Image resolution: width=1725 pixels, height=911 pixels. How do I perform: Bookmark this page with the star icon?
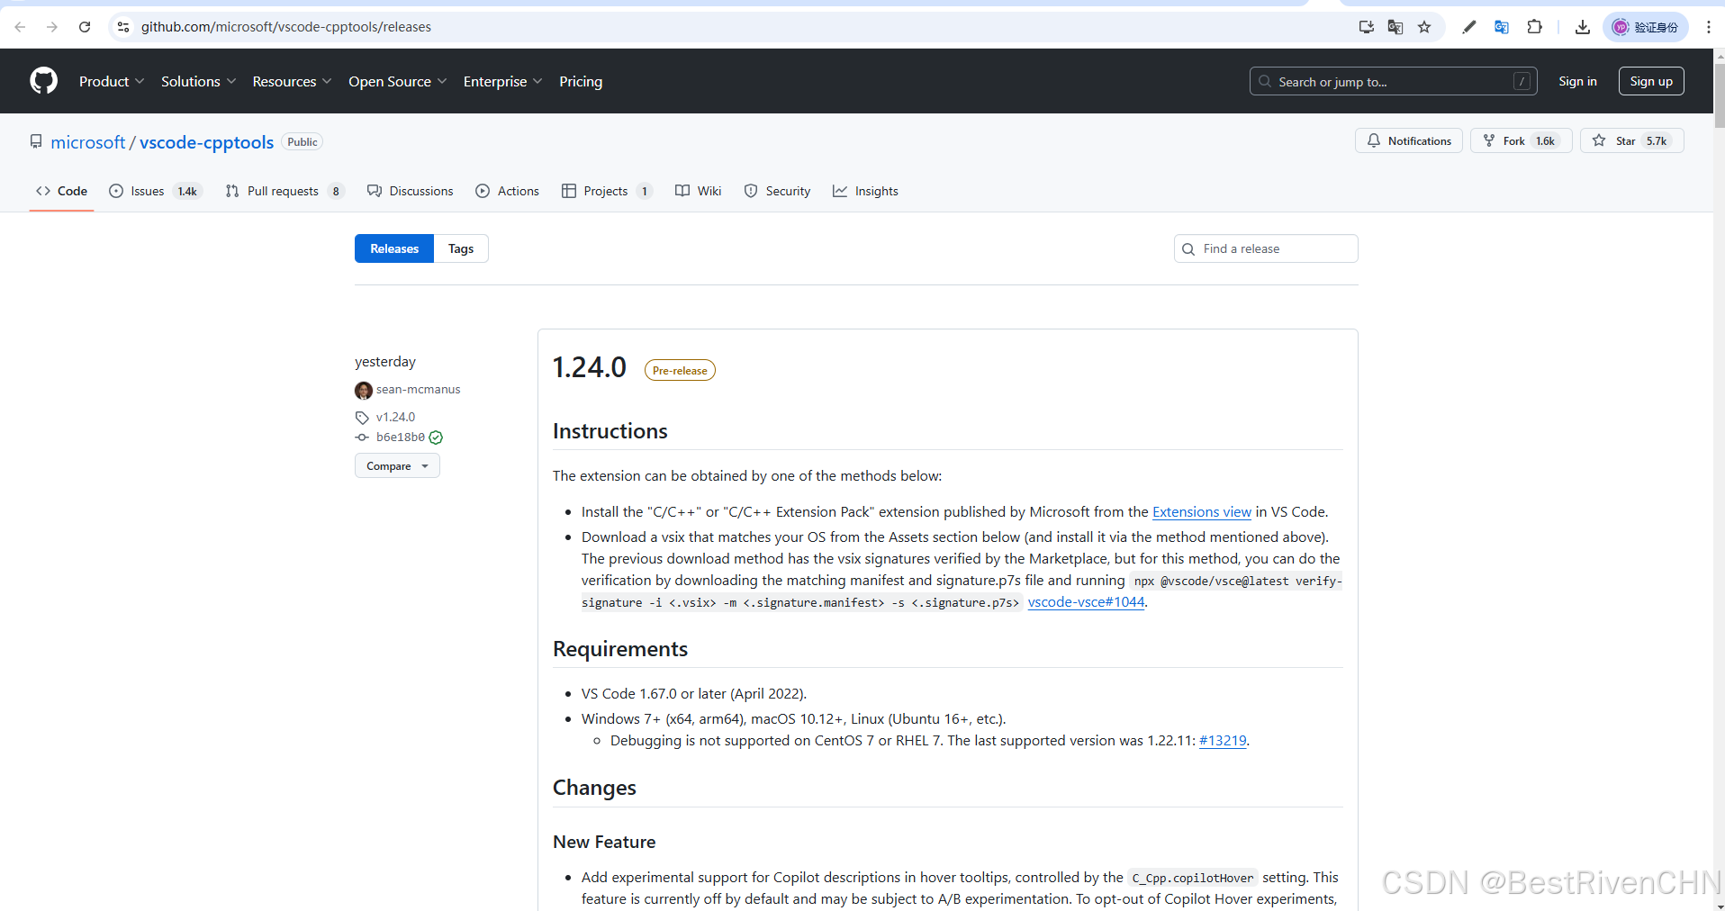[1424, 27]
